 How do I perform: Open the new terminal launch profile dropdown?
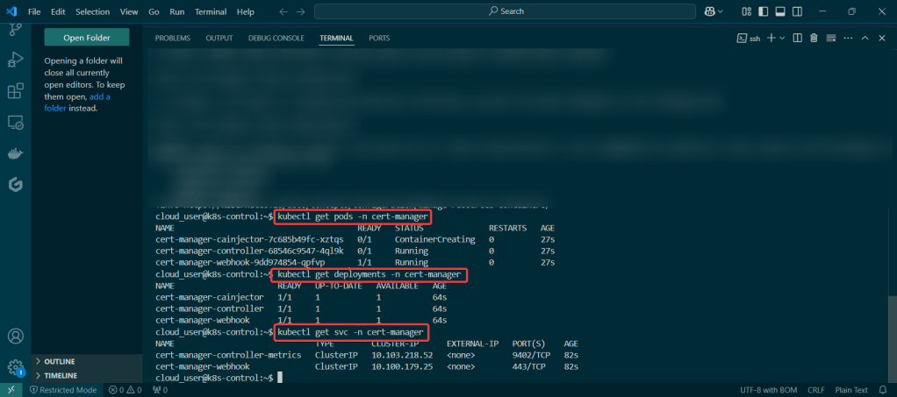pyautogui.click(x=783, y=39)
